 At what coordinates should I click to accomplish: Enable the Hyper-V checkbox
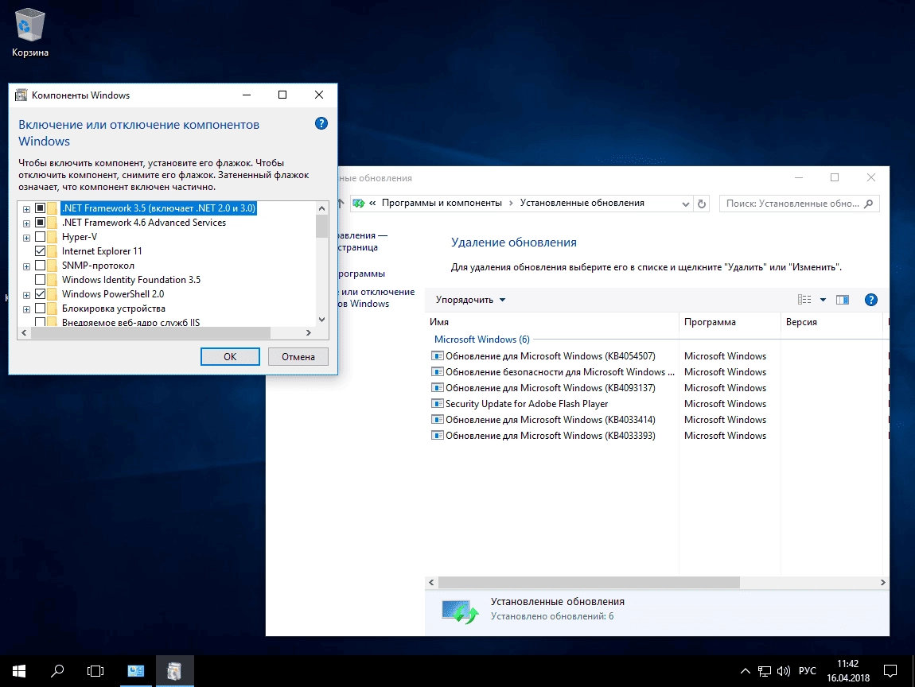click(41, 237)
